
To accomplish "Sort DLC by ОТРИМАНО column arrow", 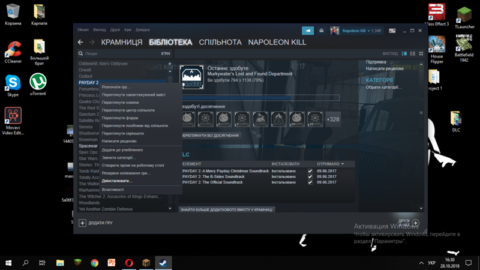I will [x=343, y=164].
